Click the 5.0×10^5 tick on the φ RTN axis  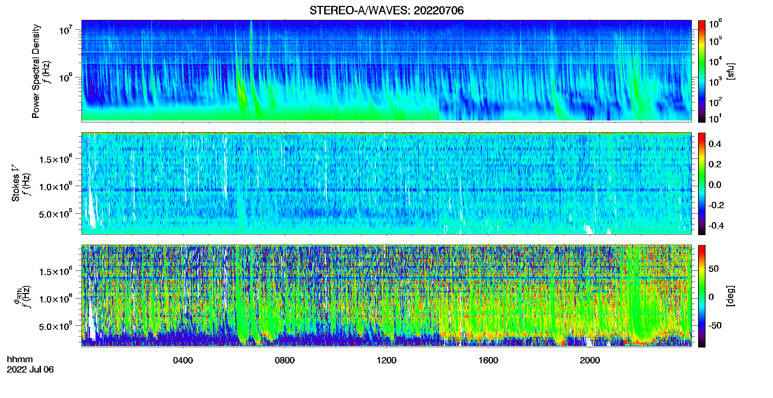[x=56, y=326]
